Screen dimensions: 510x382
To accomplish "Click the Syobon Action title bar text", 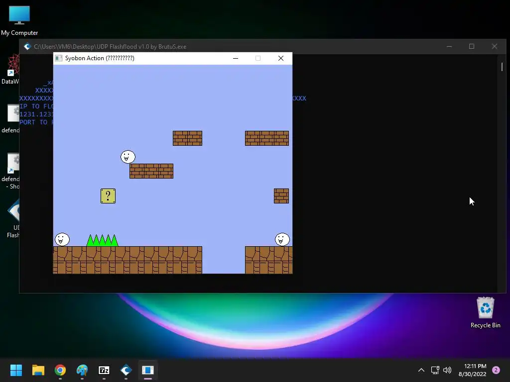I will [x=100, y=58].
